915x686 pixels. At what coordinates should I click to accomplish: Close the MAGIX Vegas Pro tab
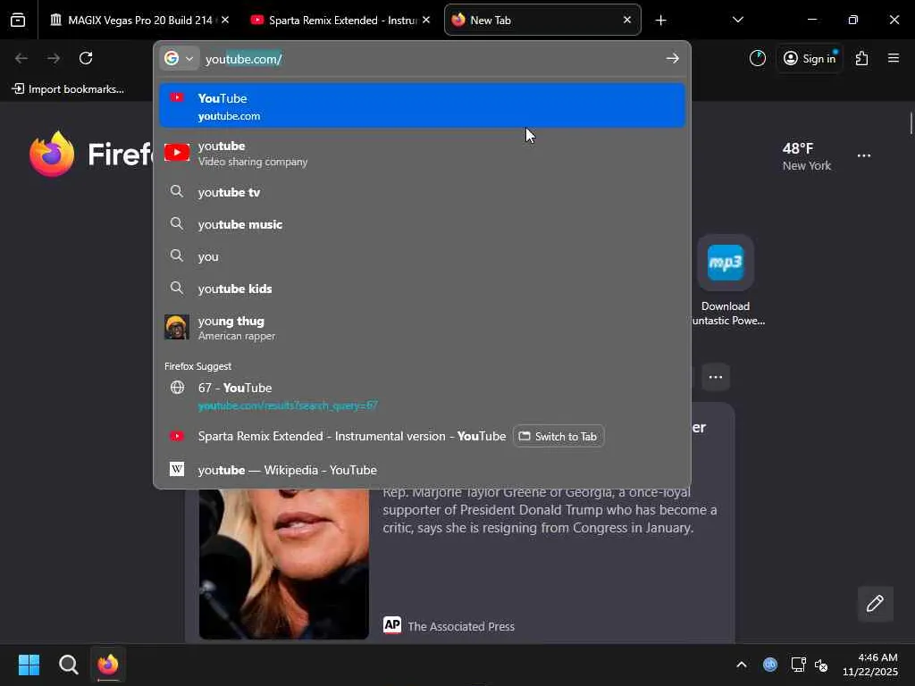225,20
